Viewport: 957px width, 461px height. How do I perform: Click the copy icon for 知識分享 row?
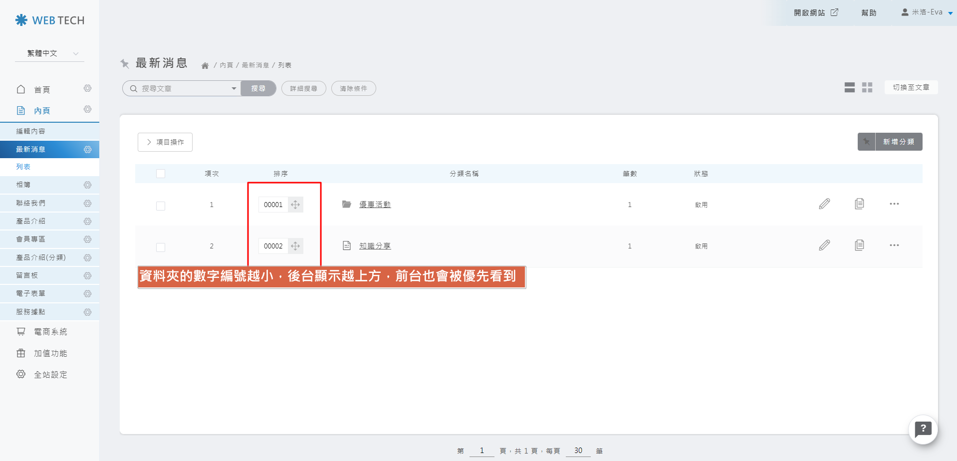(859, 245)
